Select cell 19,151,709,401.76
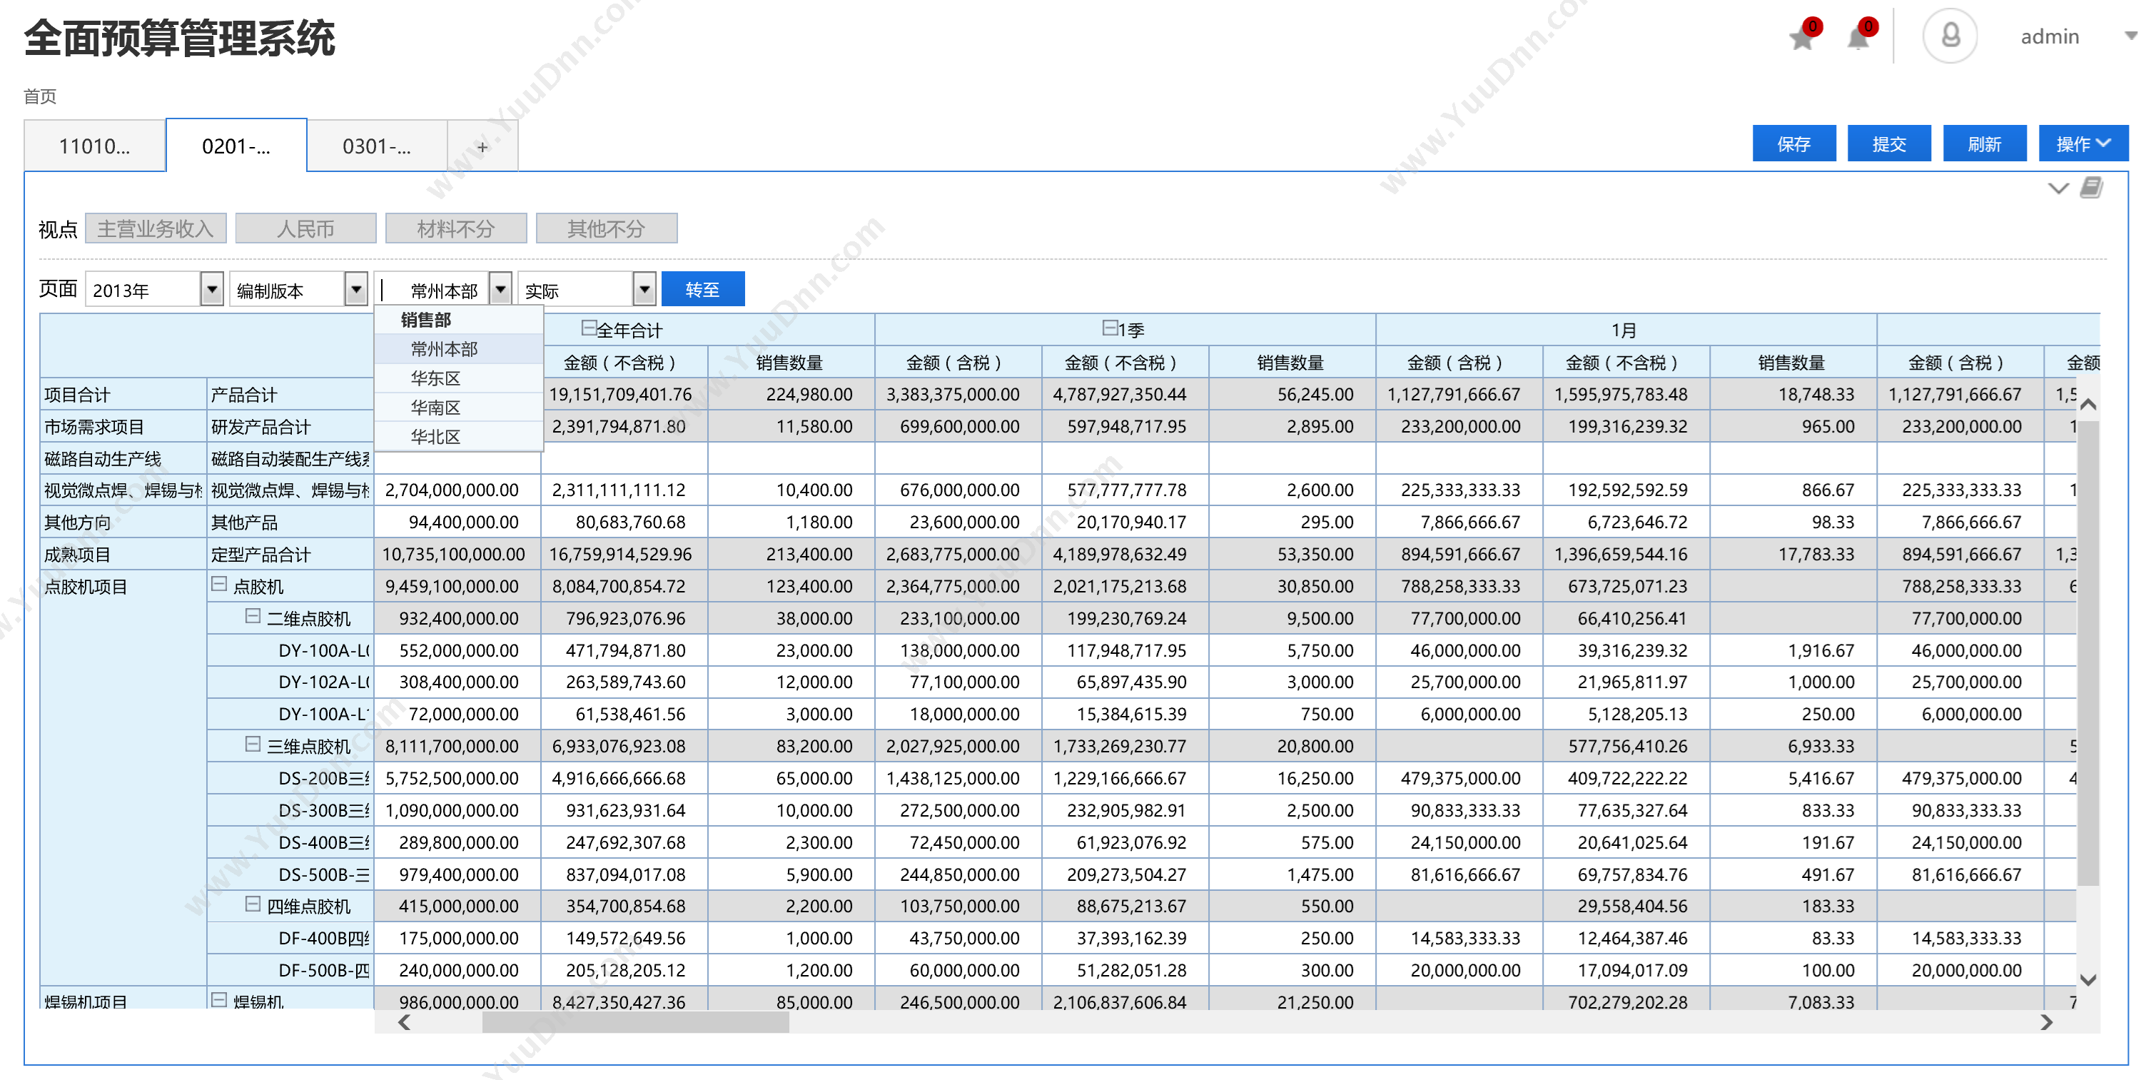This screenshot has height=1080, width=2156. coord(624,394)
